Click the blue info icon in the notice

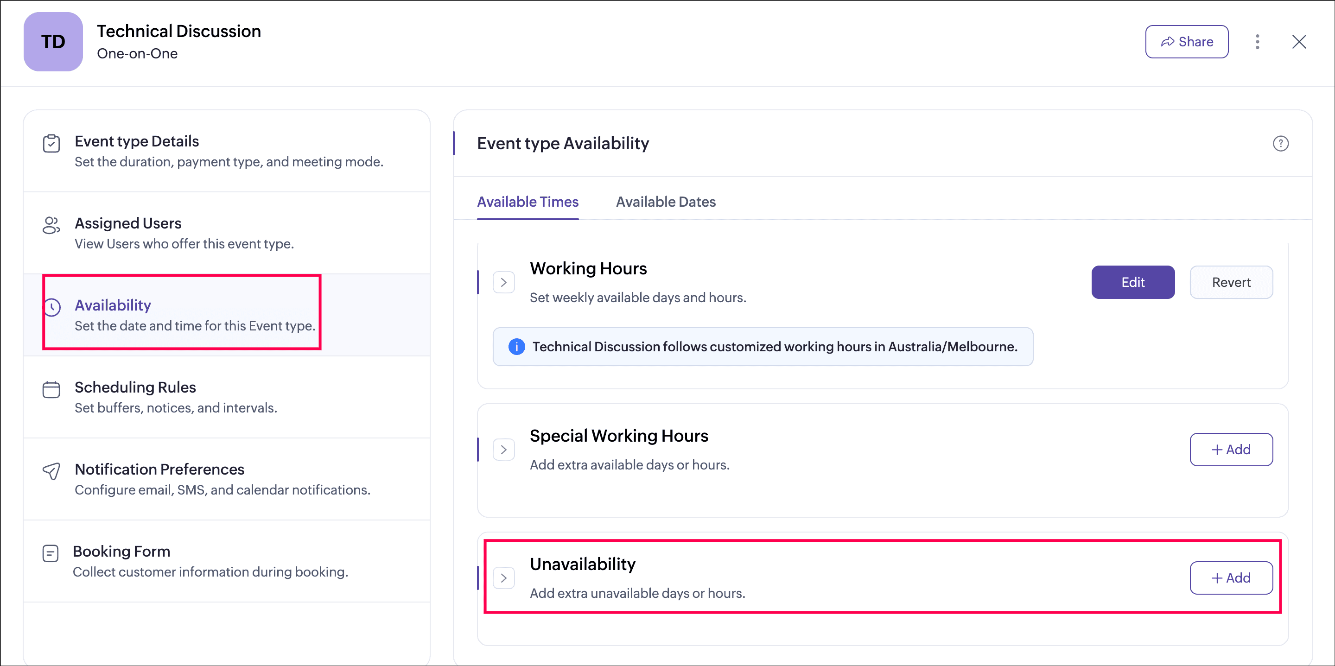click(517, 347)
